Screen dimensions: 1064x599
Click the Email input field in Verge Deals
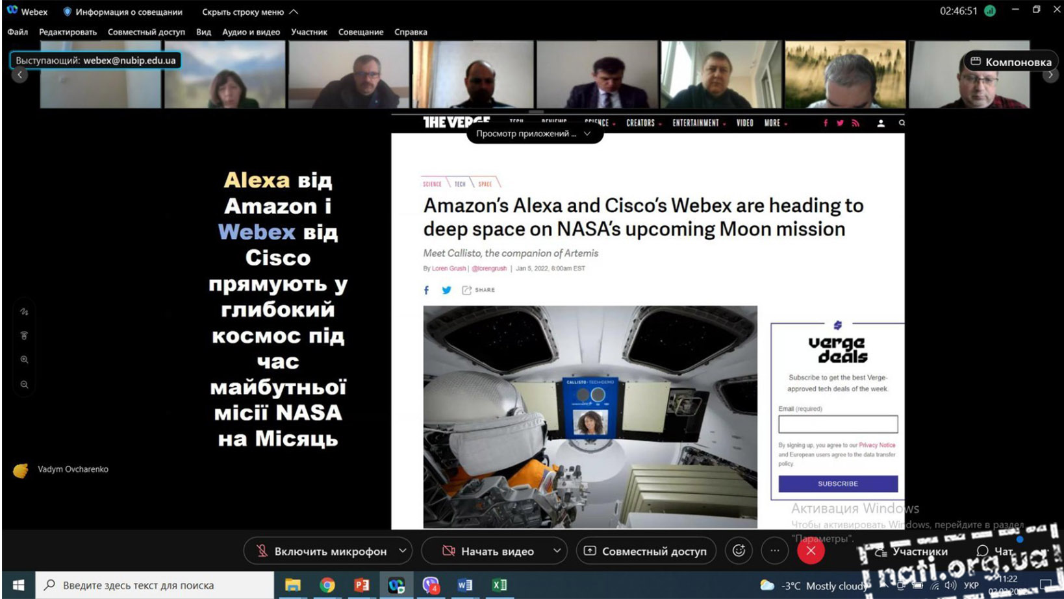point(838,424)
